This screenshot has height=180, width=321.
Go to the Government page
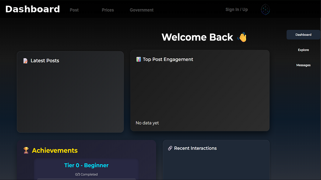click(x=141, y=10)
